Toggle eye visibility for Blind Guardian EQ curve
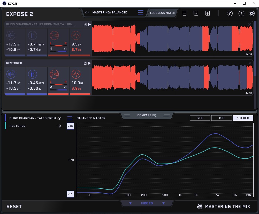This screenshot has width=259, height=214. pos(59,118)
